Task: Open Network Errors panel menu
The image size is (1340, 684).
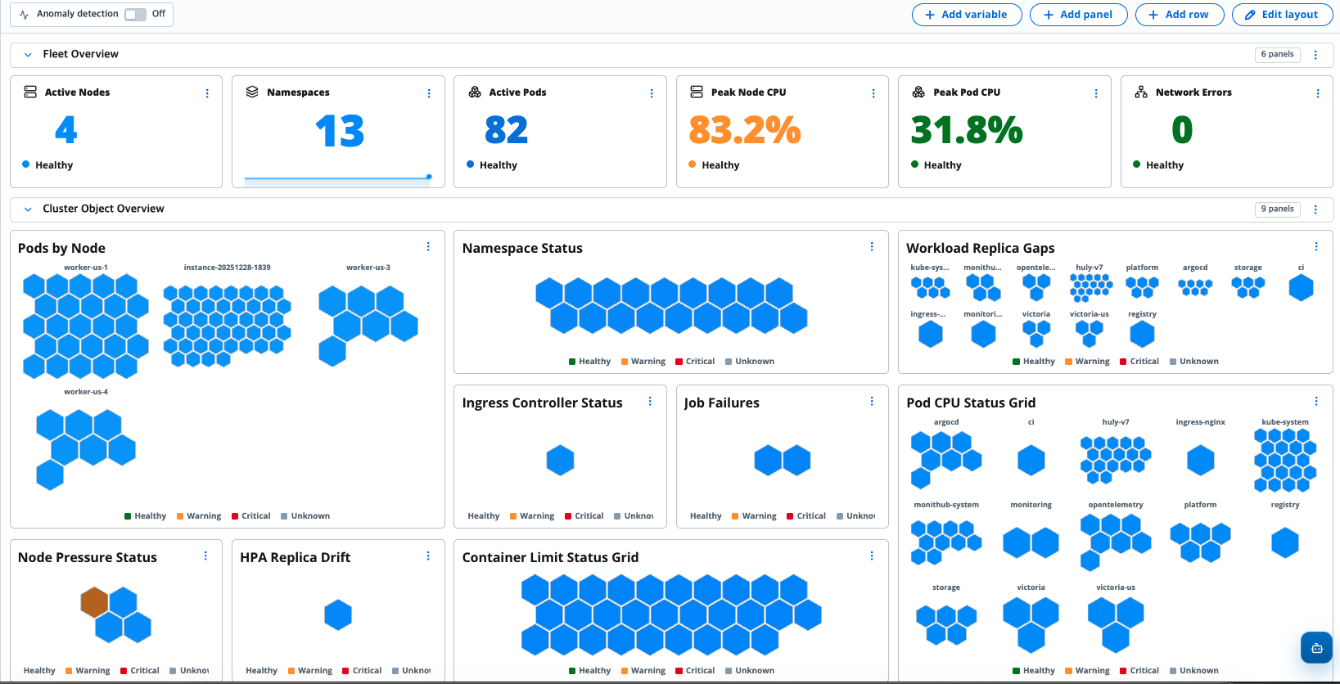Action: click(x=1318, y=93)
